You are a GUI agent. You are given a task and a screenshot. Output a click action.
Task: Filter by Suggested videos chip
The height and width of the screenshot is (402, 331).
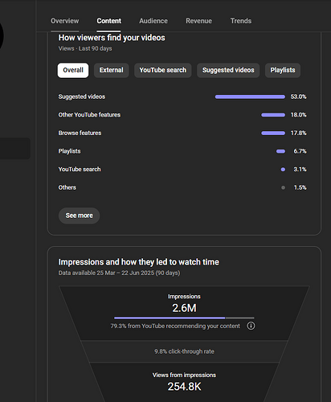click(x=228, y=70)
